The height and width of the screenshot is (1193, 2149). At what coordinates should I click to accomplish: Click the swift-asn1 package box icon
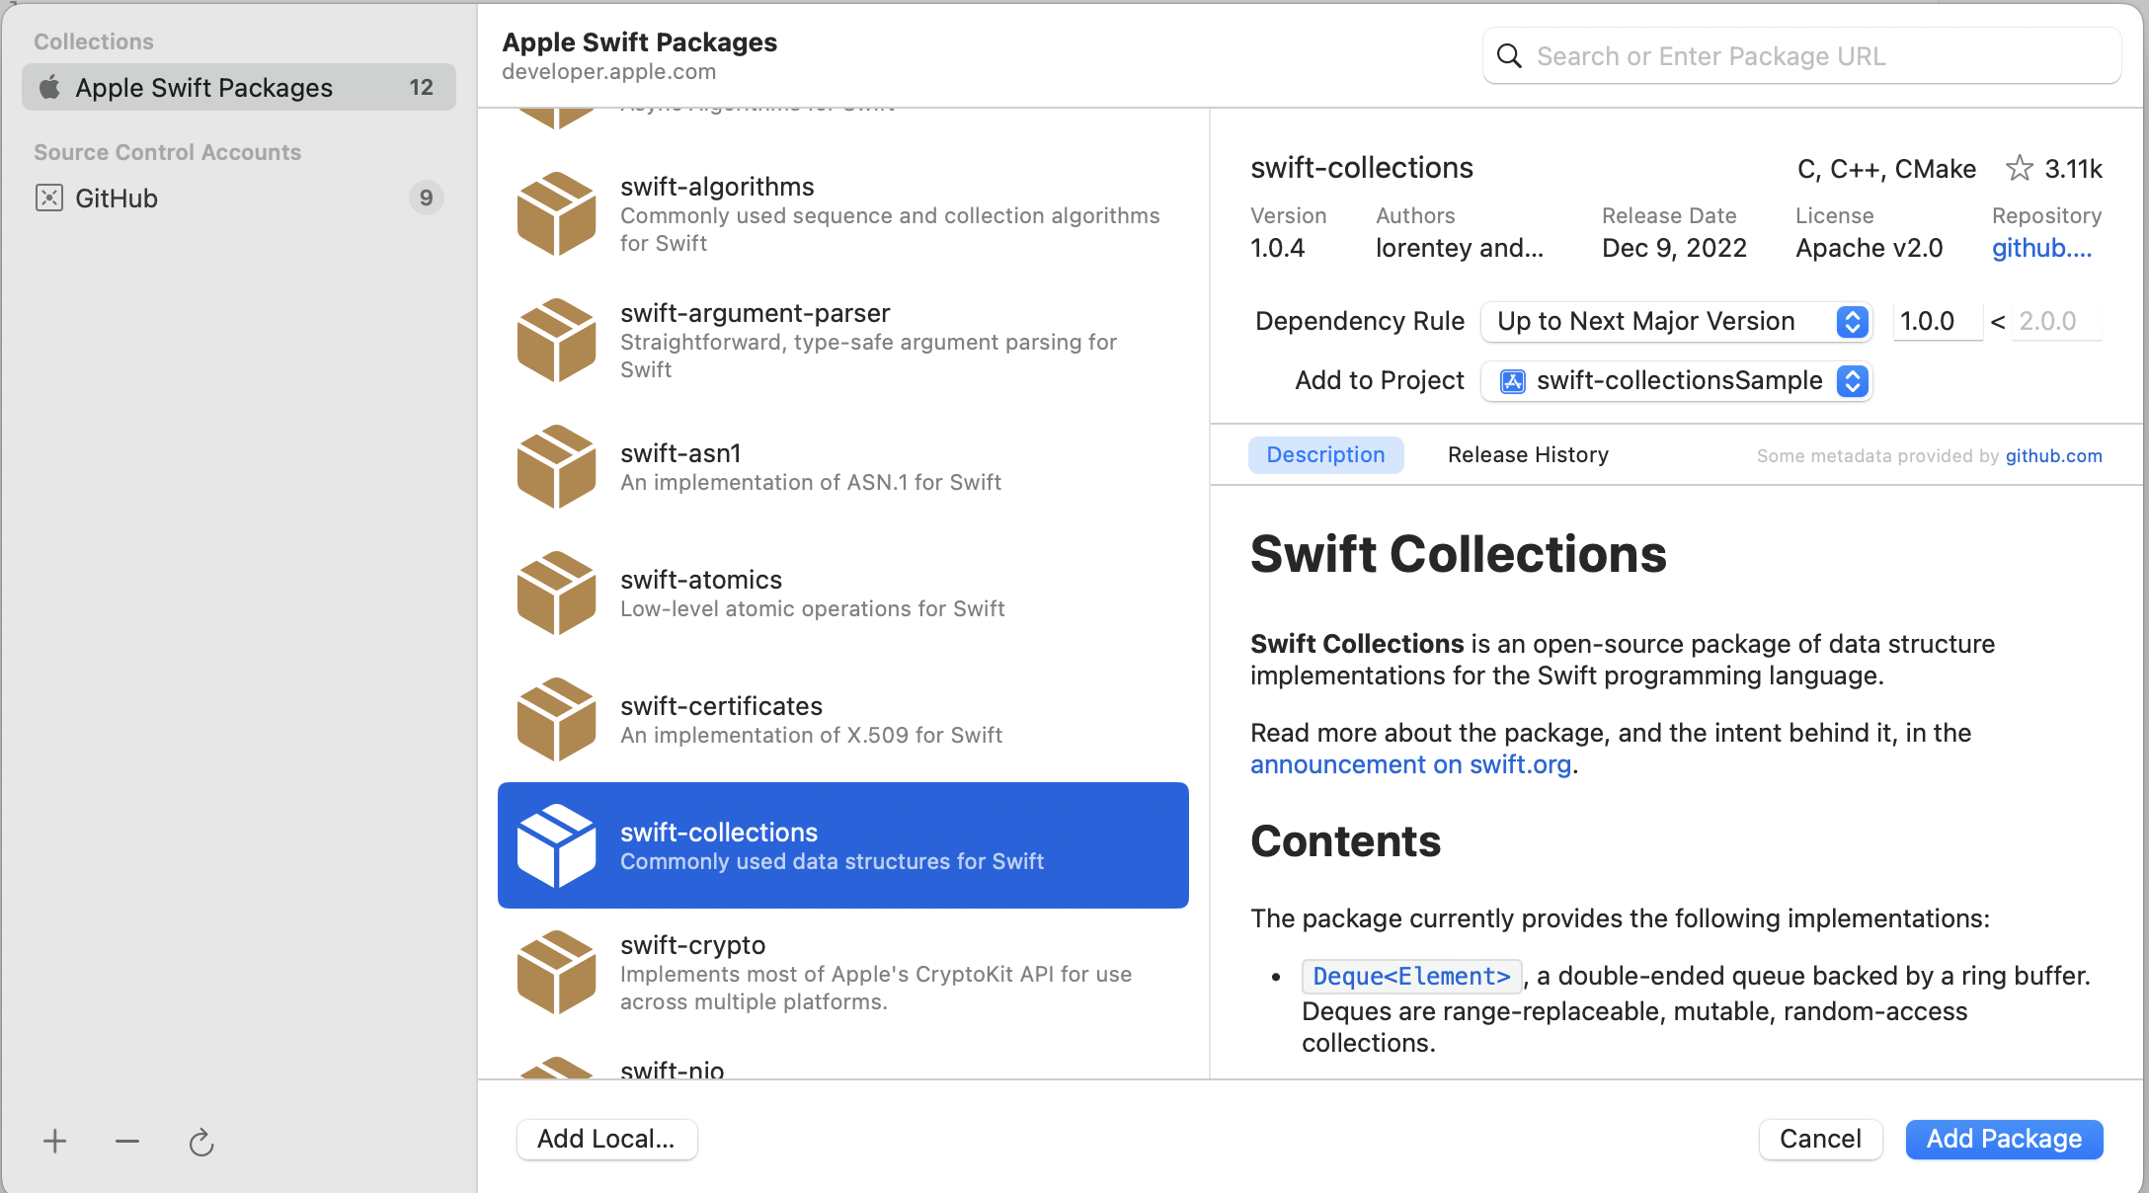click(x=557, y=466)
